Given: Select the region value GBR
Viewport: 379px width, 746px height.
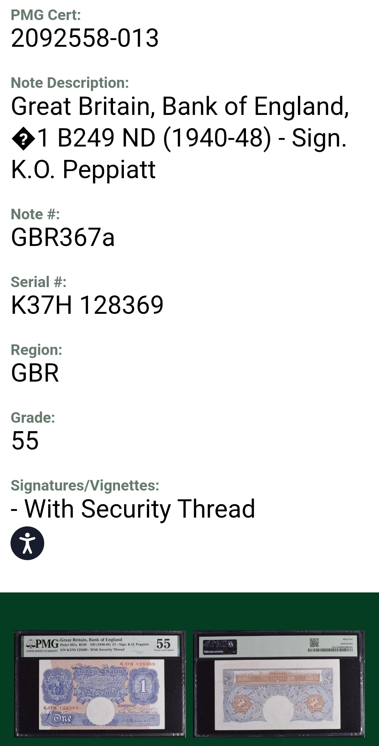Looking at the screenshot, I should [35, 373].
